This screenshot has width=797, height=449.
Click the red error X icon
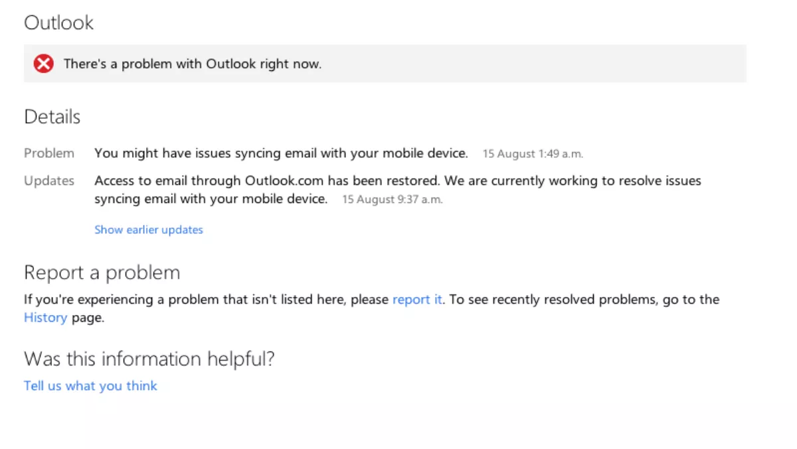click(x=44, y=64)
